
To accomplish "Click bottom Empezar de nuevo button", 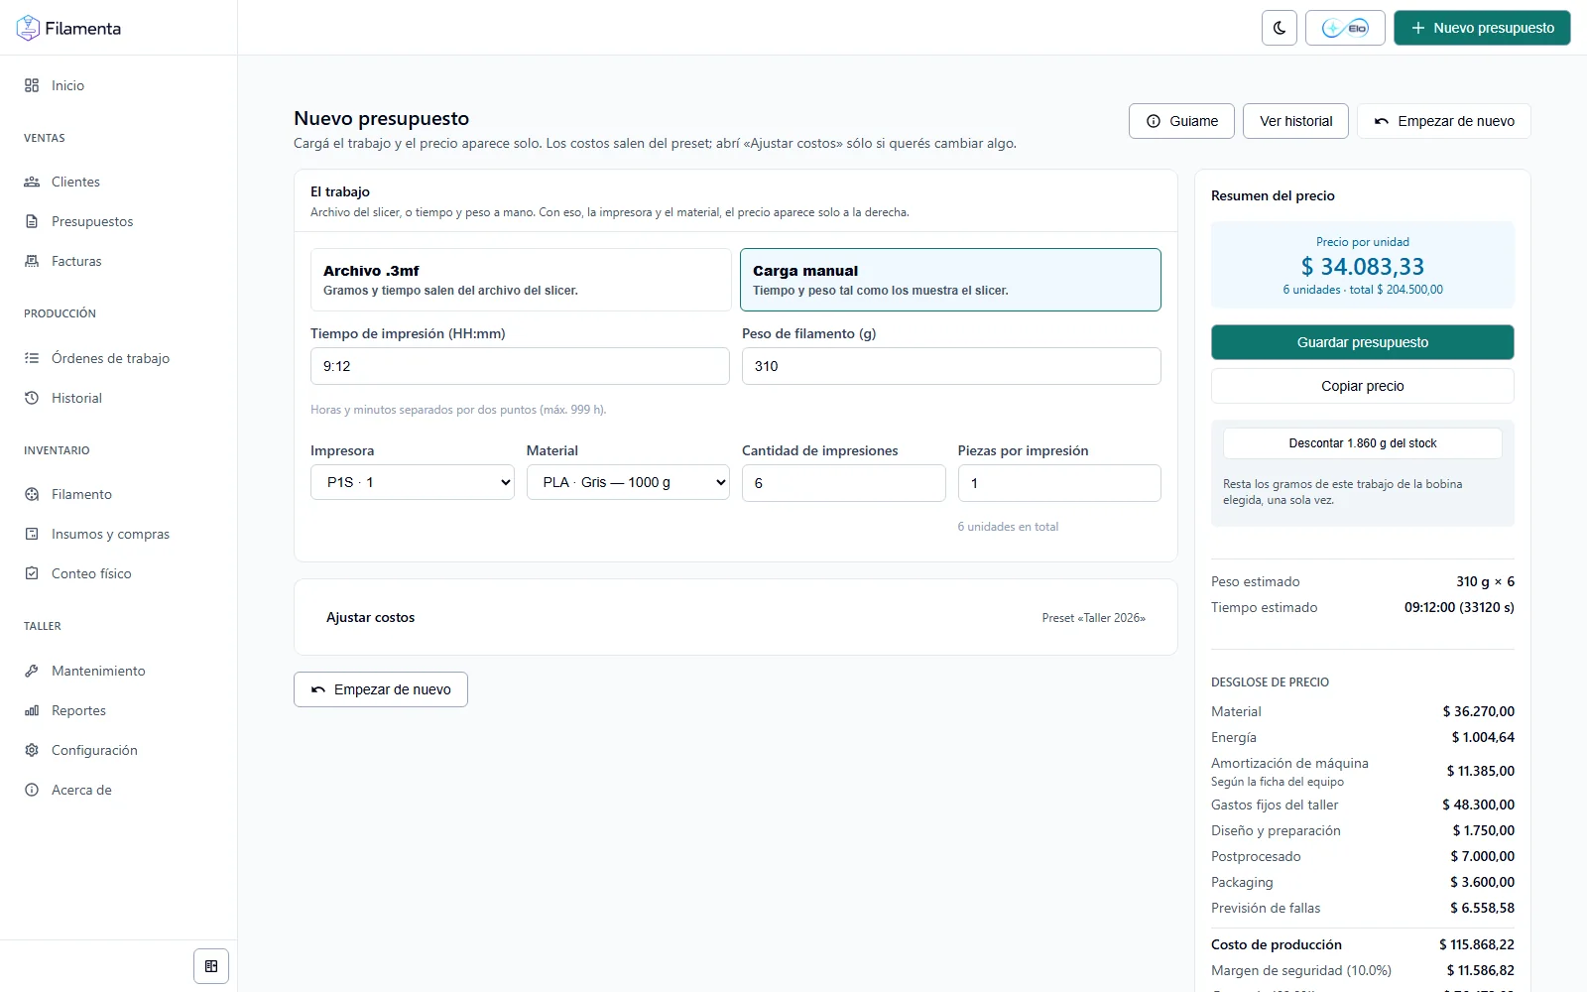I will click(381, 689).
